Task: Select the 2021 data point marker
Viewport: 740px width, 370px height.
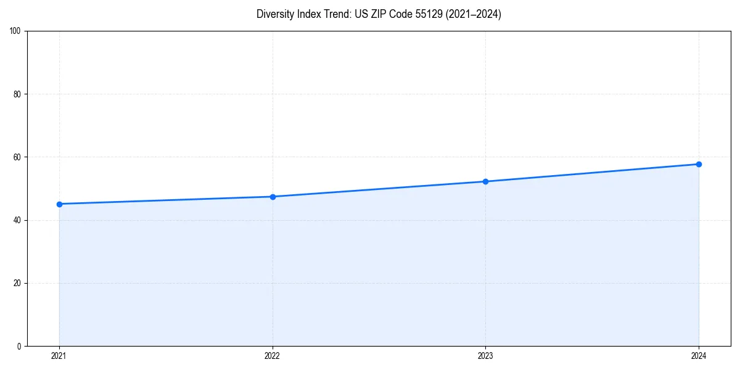Action: [59, 203]
